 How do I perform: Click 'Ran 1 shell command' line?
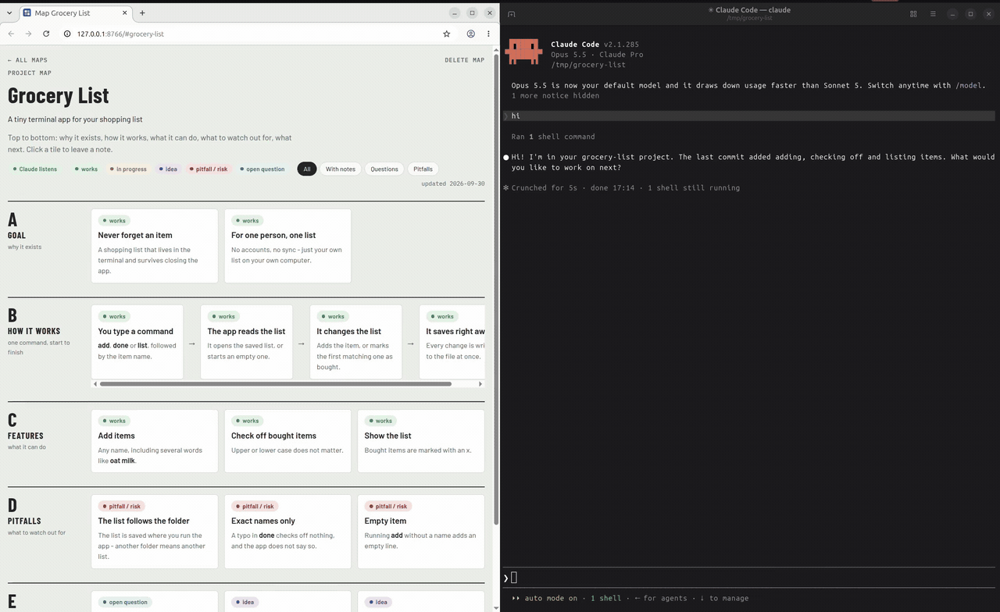coord(553,137)
